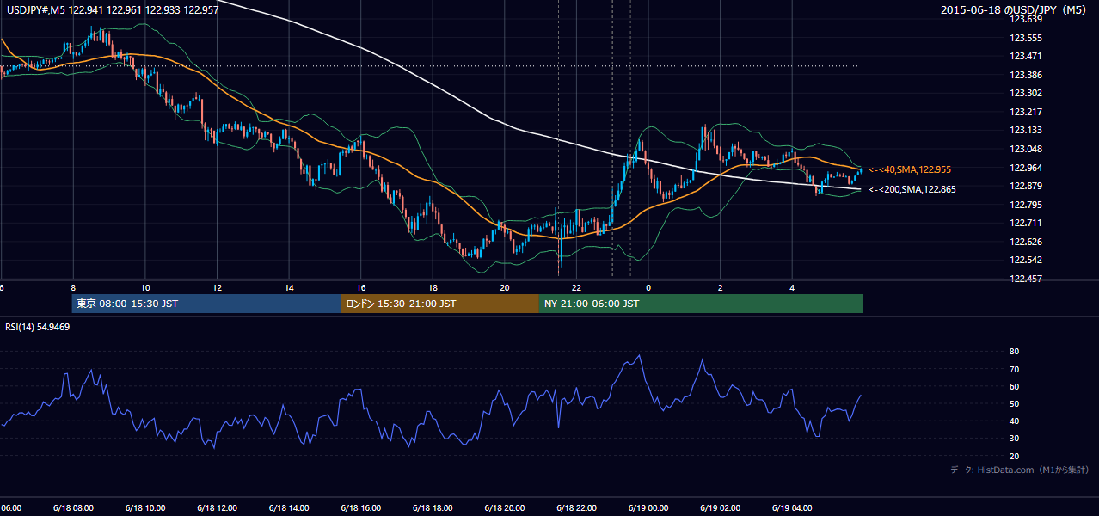Click RSI scale value 40
1099x516 pixels.
[1014, 421]
